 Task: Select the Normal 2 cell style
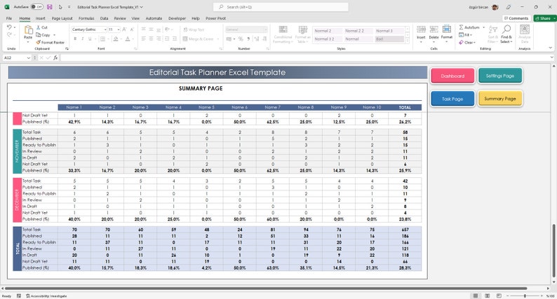pyautogui.click(x=328, y=31)
